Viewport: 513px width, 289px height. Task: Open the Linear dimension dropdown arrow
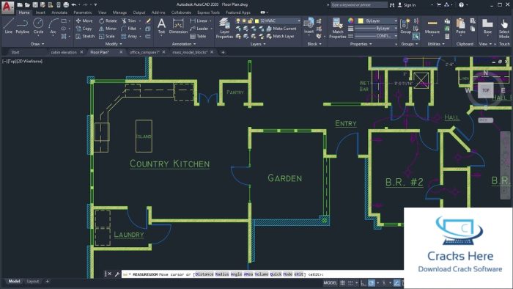(210, 21)
